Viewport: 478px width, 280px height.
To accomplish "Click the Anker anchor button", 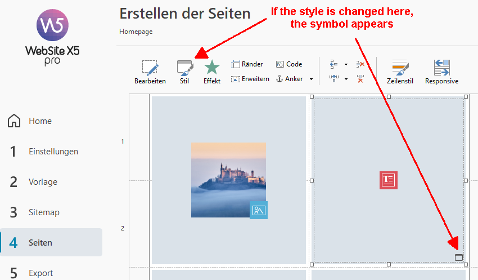I will click(290, 79).
